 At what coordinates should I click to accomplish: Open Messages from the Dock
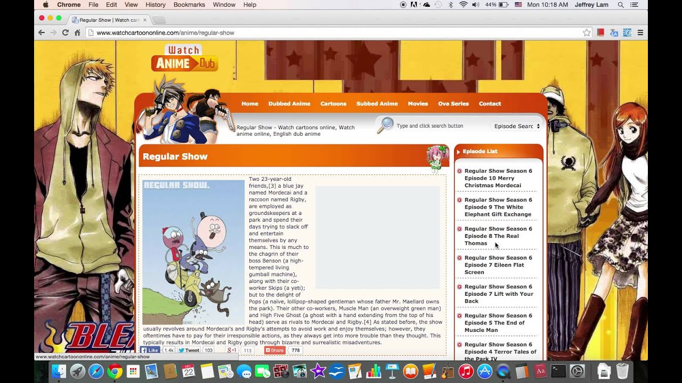[x=244, y=371]
